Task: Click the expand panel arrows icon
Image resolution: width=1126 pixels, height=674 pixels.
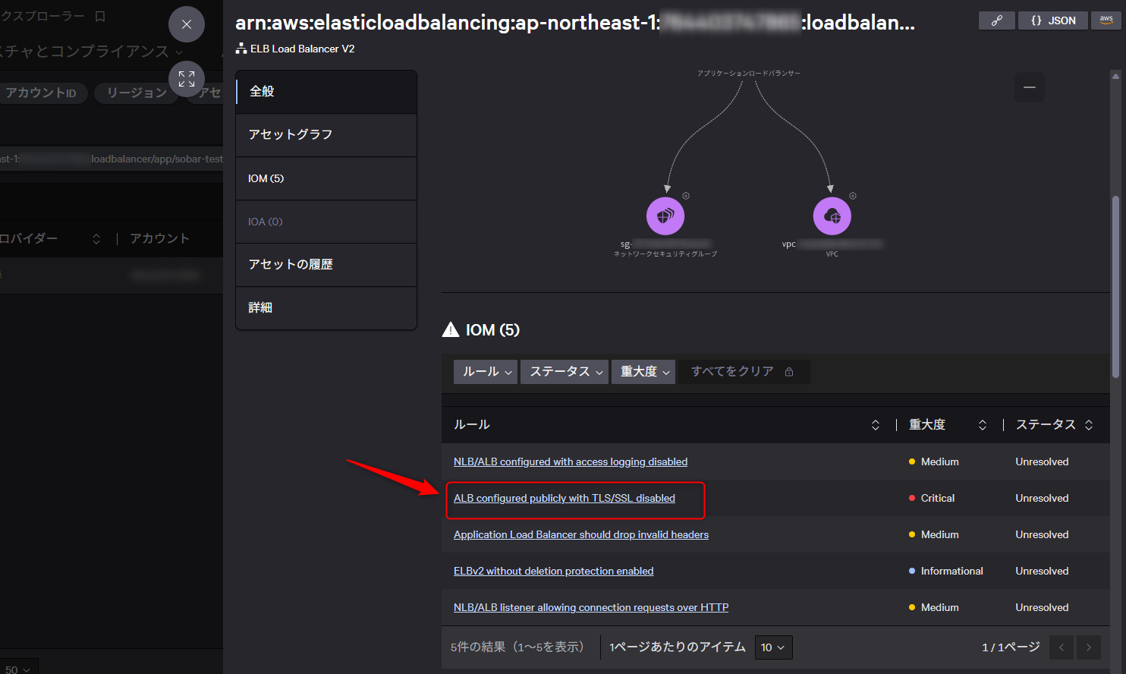Action: click(187, 79)
